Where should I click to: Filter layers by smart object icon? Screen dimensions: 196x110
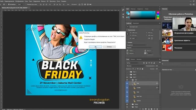coord(154,63)
